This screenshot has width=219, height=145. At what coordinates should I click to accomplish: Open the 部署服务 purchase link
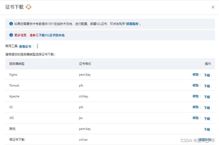(132, 24)
